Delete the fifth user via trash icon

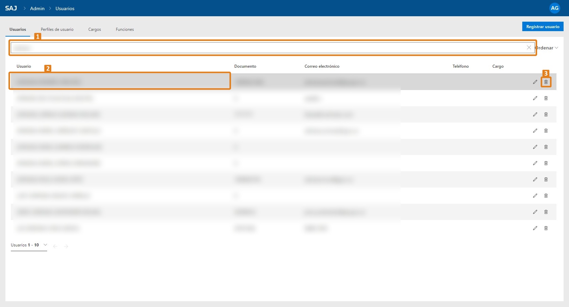coord(546,147)
